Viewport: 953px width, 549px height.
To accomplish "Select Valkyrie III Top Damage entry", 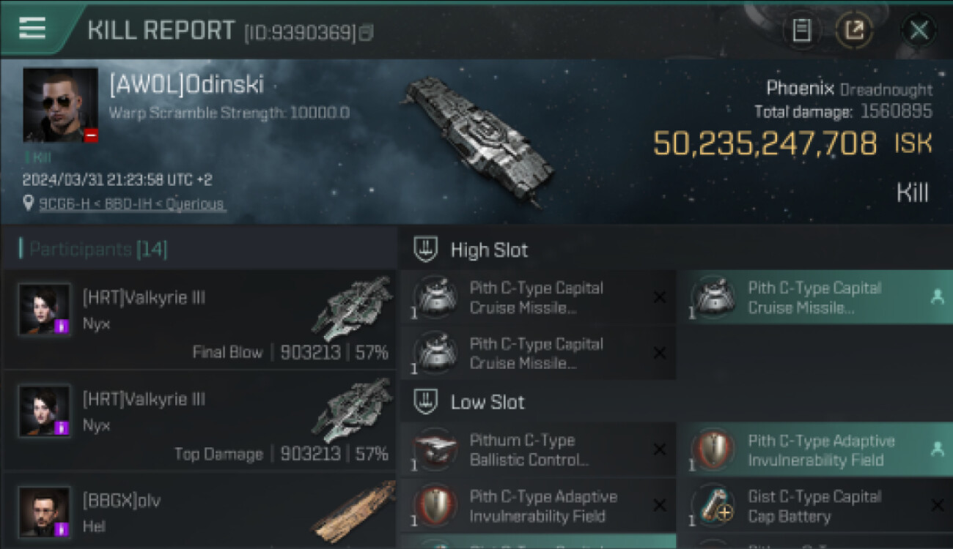I will click(199, 421).
